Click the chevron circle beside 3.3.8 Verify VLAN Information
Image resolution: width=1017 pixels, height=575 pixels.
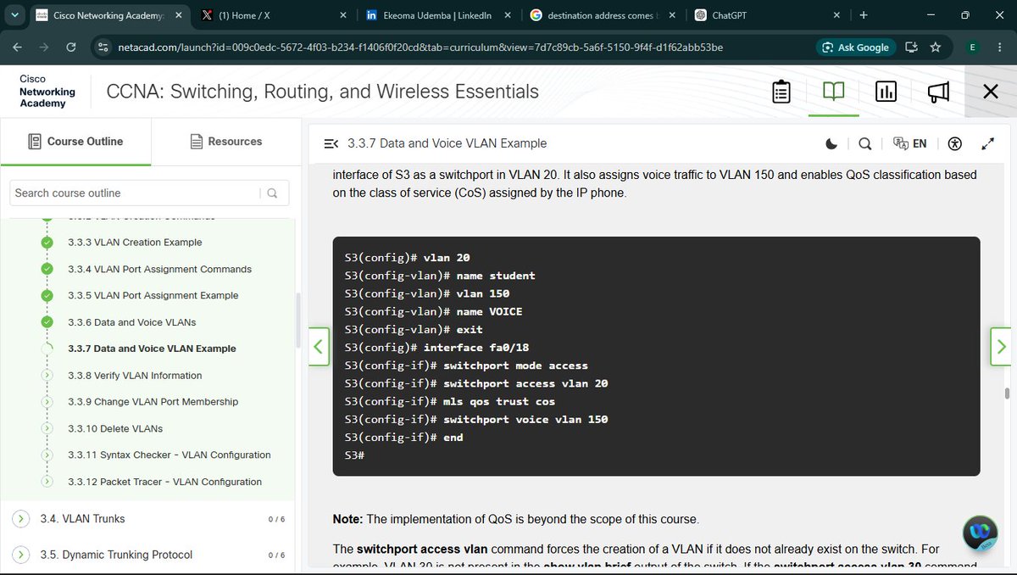[x=48, y=376]
